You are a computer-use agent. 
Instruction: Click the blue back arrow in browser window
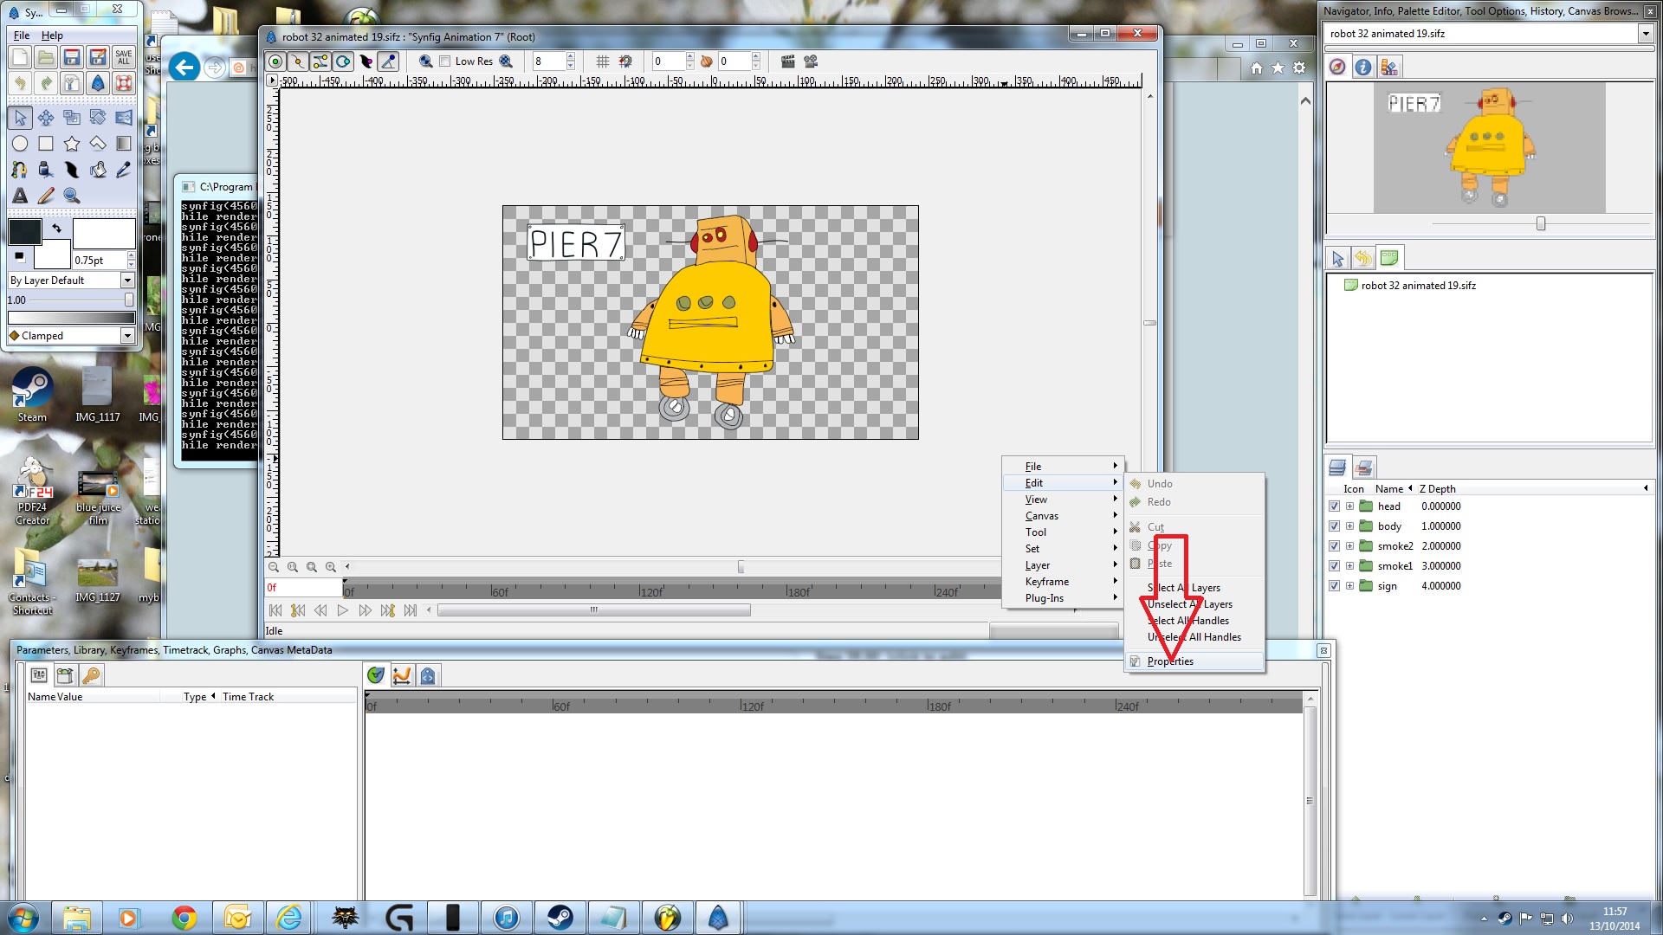[x=184, y=67]
